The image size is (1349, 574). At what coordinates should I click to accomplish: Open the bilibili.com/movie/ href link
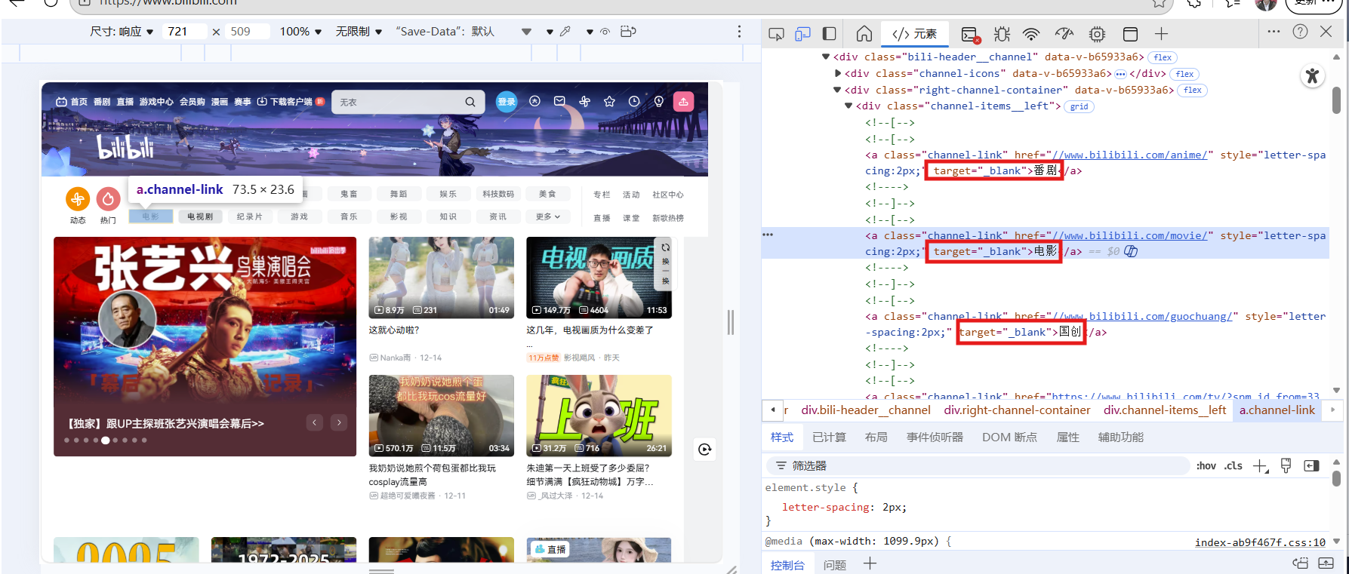click(1129, 235)
